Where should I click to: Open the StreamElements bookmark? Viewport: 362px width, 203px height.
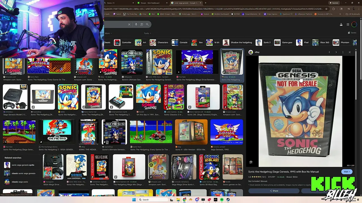pyautogui.click(x=252, y=14)
